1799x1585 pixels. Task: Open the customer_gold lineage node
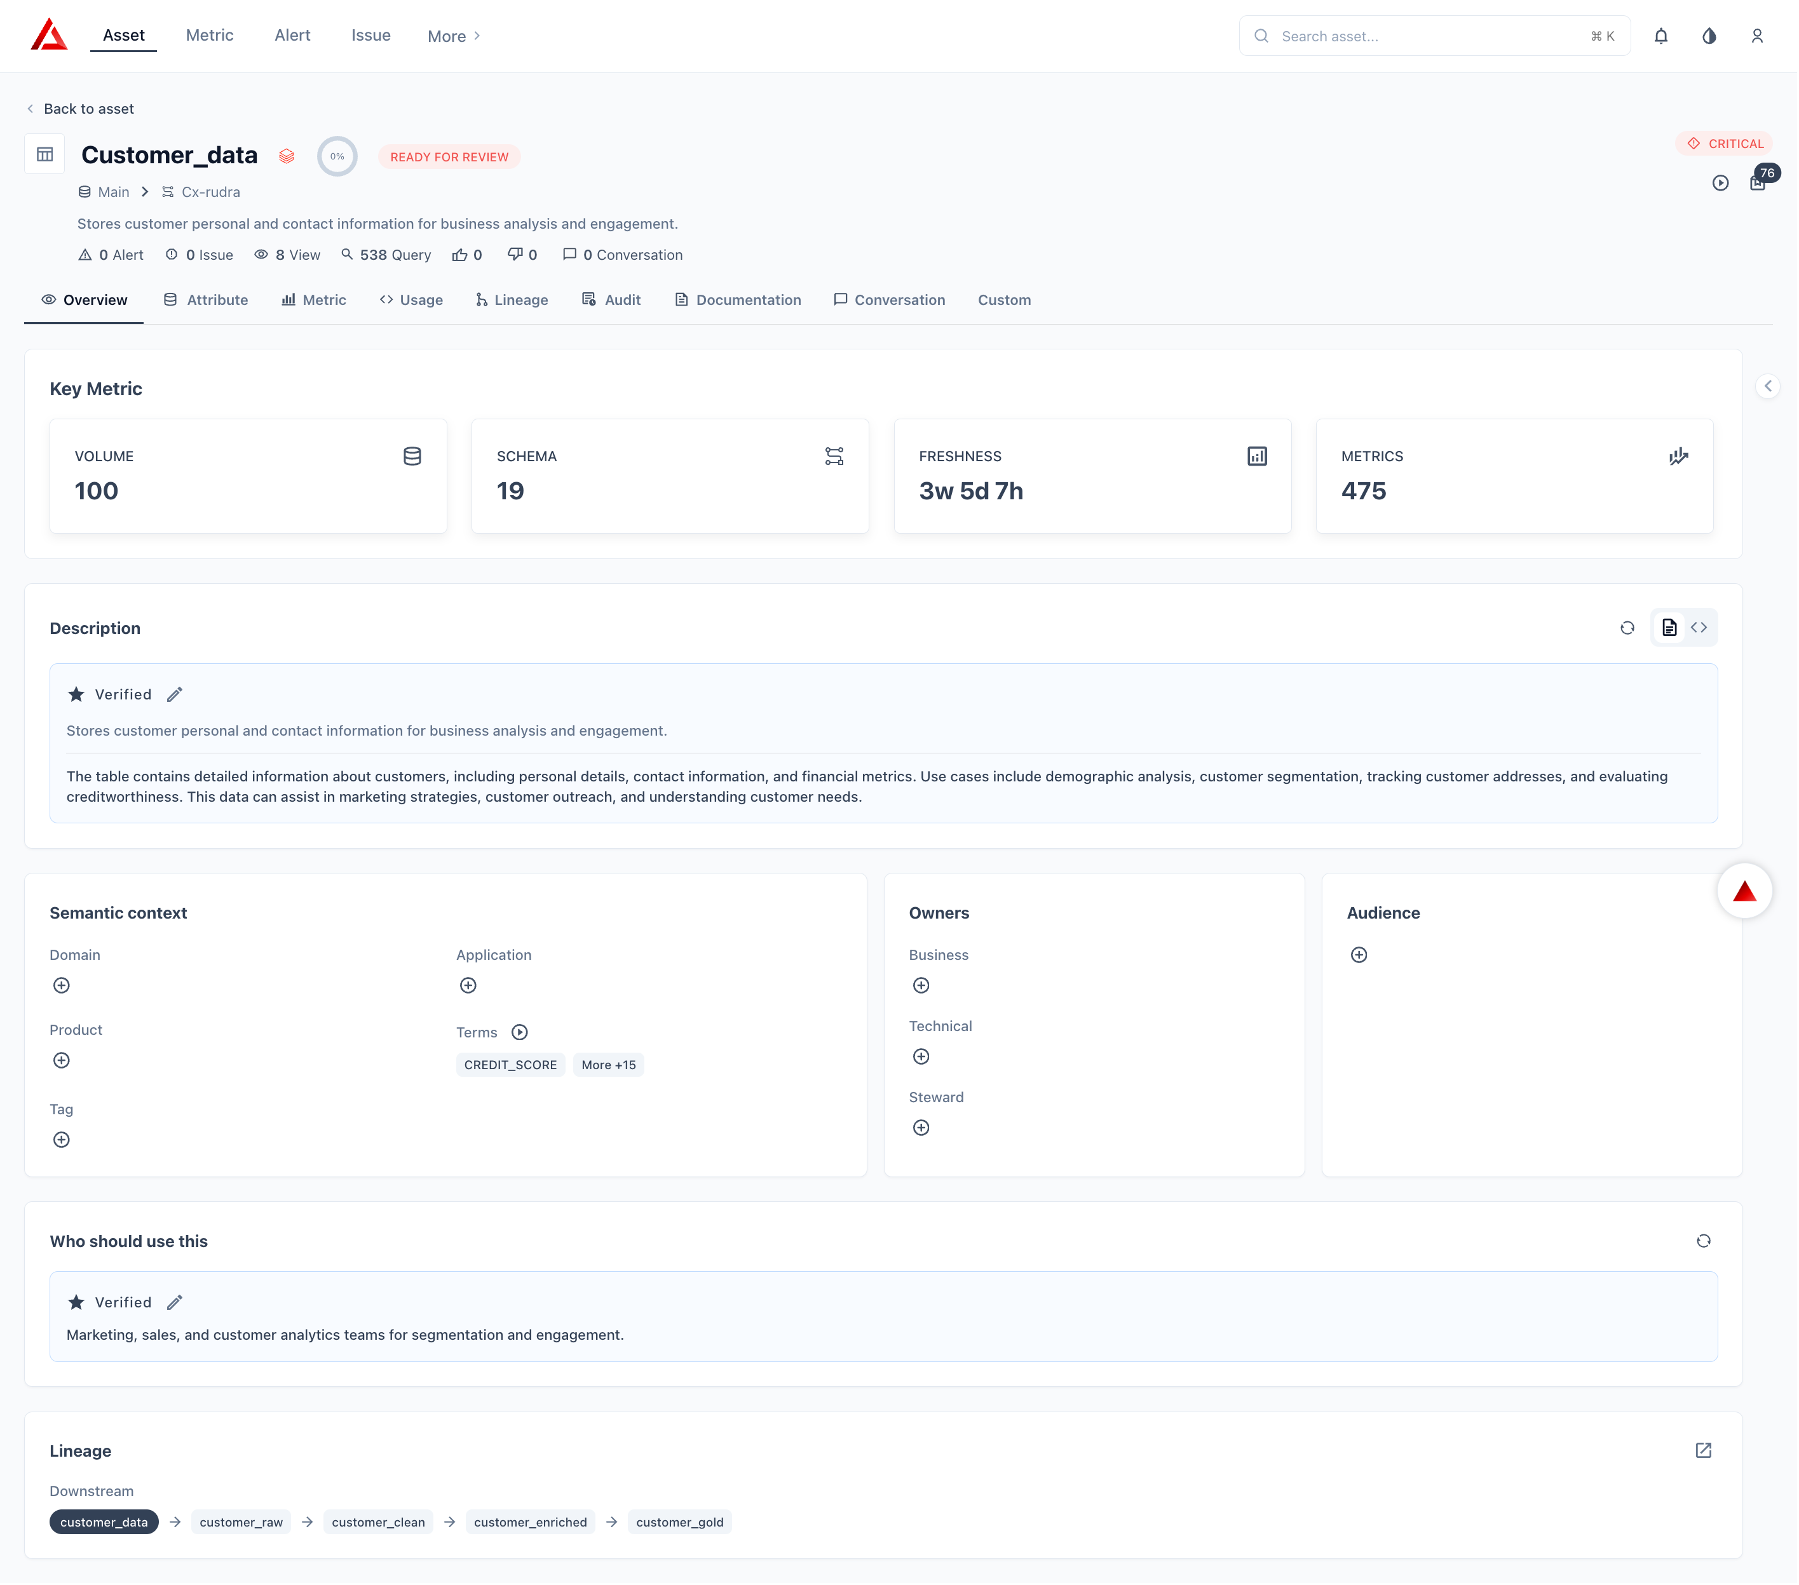pyautogui.click(x=681, y=1523)
